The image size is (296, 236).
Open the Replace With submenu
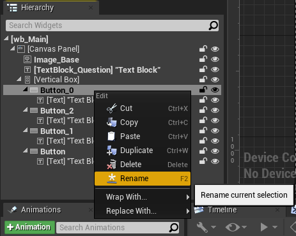(143, 211)
